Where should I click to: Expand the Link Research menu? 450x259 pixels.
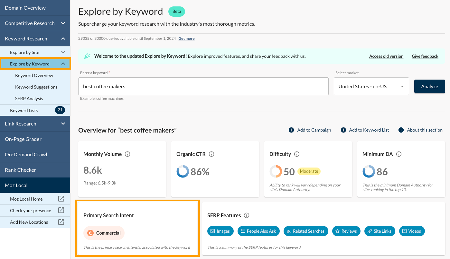[63, 124]
